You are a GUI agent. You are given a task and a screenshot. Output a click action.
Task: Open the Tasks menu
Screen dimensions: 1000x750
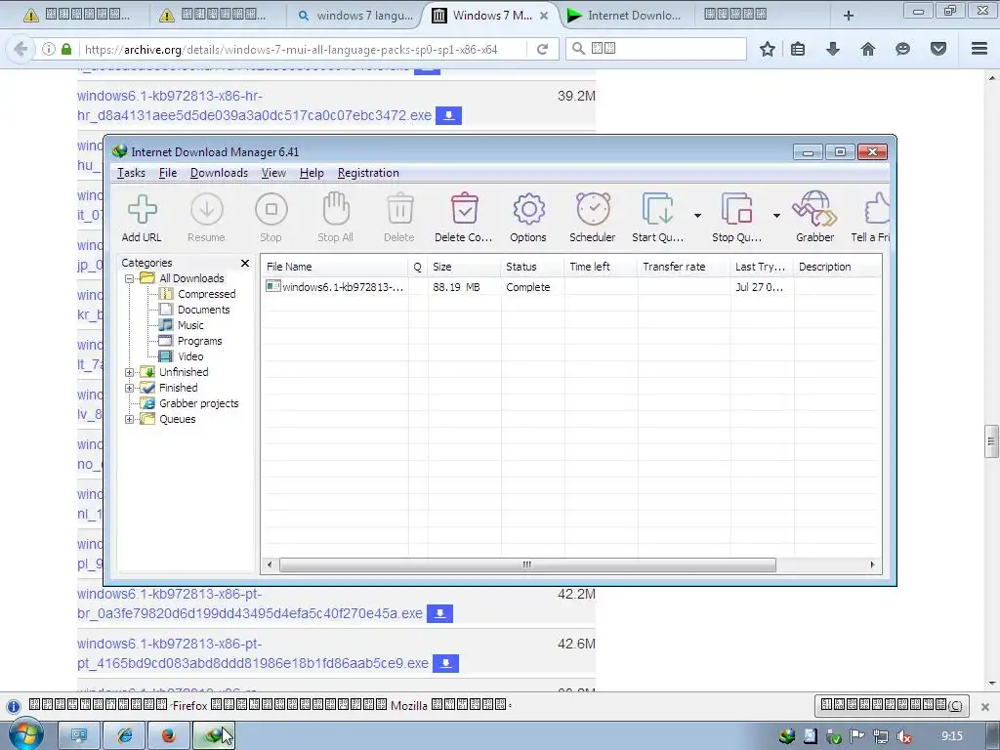click(x=131, y=173)
